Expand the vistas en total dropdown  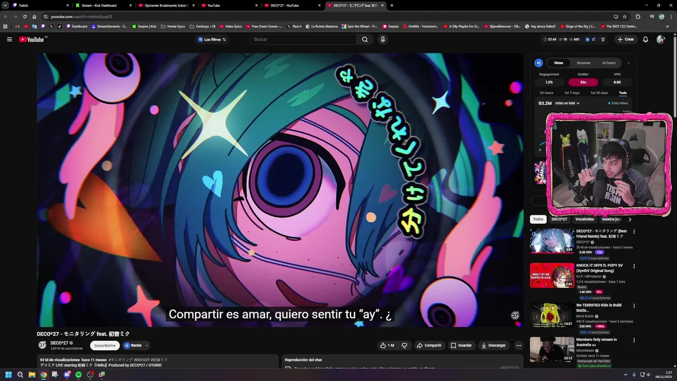[566, 103]
